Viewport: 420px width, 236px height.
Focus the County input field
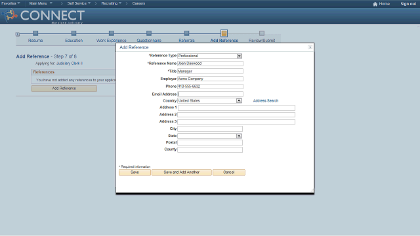click(210, 149)
